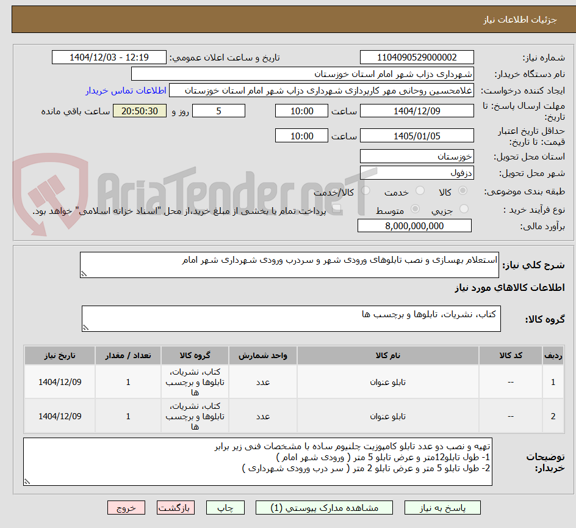Viewport: 576px width, 528px height.
Task: Click the remaining days field showing 5
Action: [x=218, y=111]
